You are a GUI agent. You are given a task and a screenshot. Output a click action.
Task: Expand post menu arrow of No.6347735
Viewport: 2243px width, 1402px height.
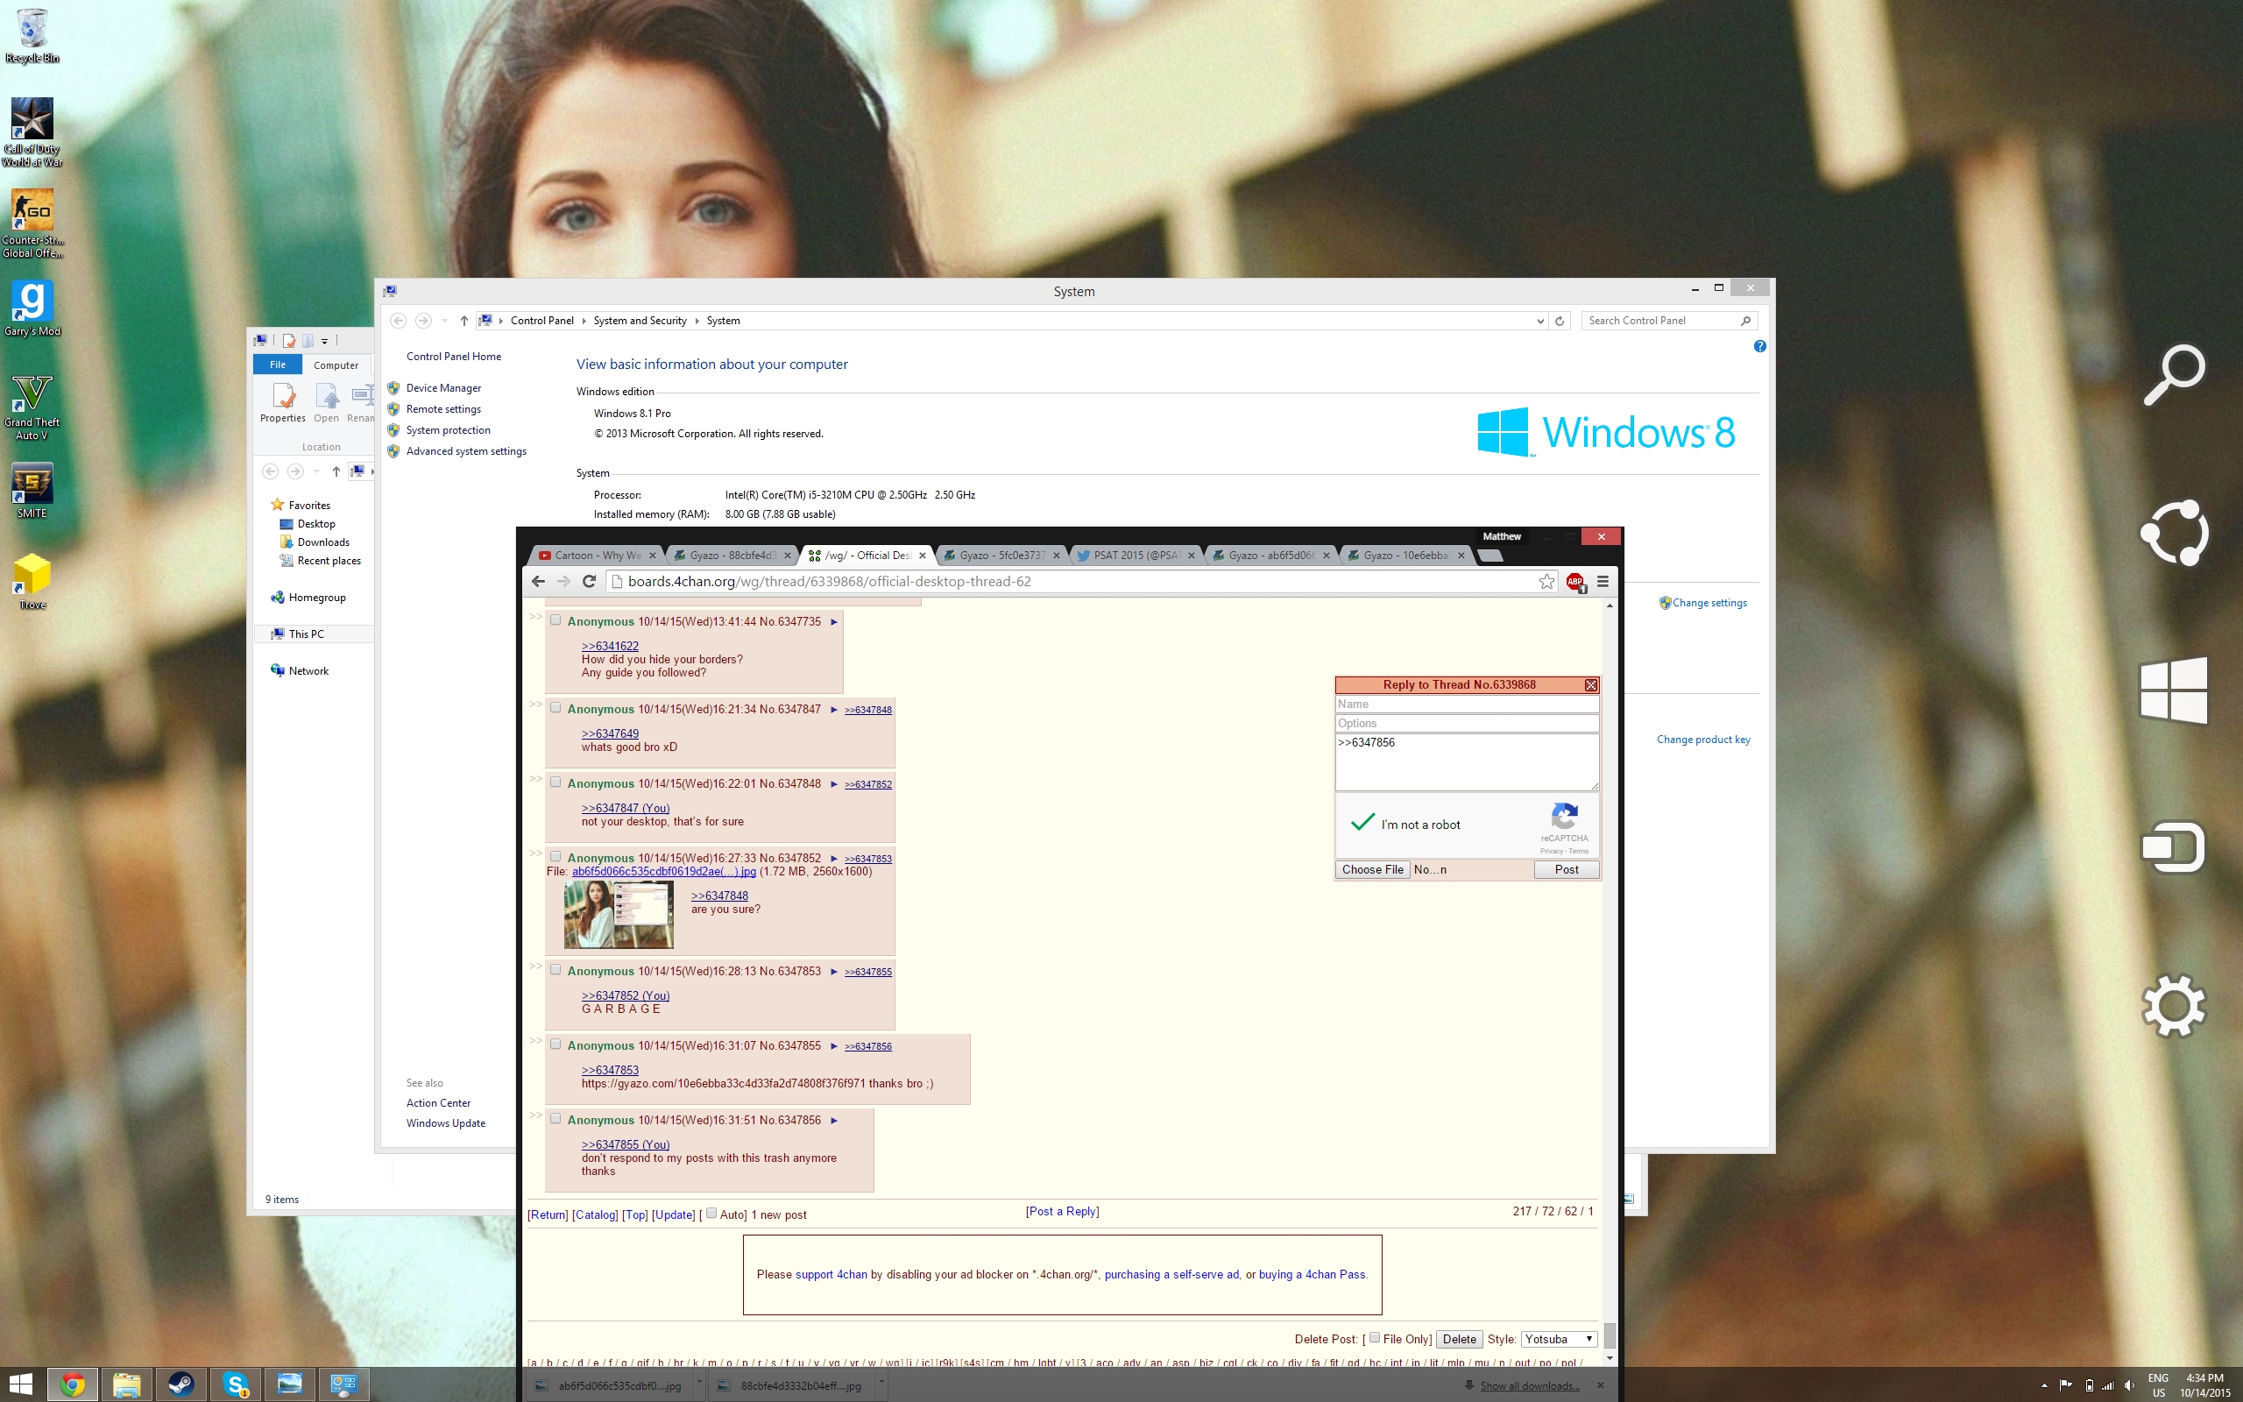point(834,622)
